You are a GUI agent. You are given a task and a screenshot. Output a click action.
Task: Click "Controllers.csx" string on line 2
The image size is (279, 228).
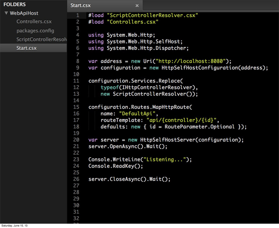pos(133,22)
